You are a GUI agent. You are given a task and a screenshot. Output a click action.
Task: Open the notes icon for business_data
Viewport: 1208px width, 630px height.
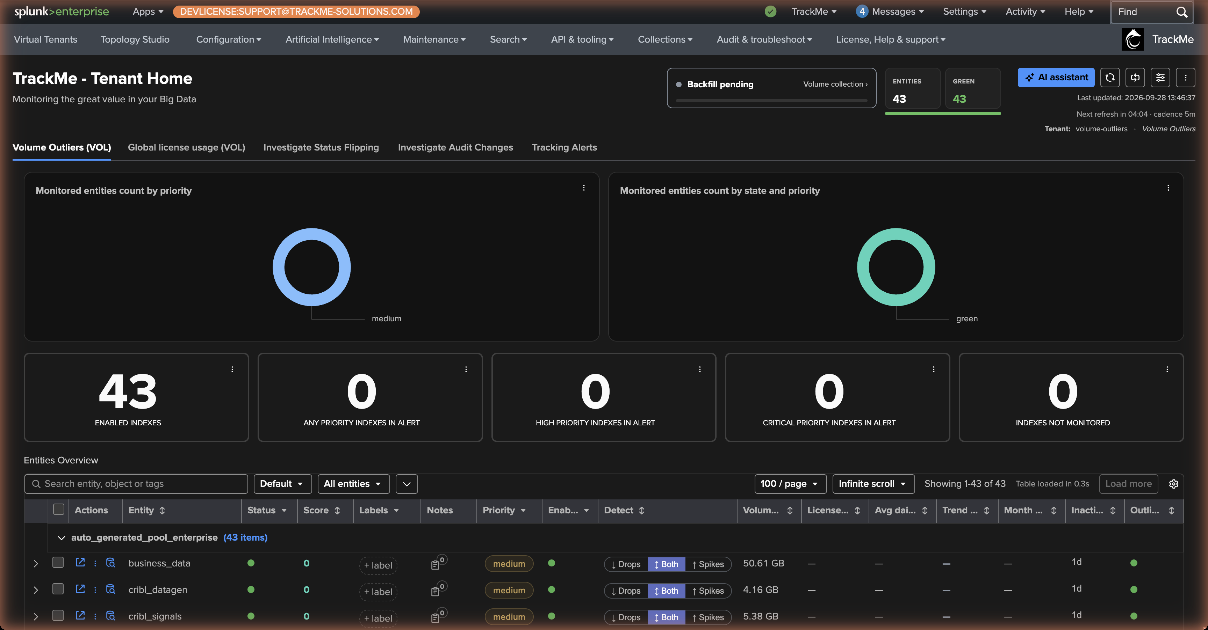point(436,565)
